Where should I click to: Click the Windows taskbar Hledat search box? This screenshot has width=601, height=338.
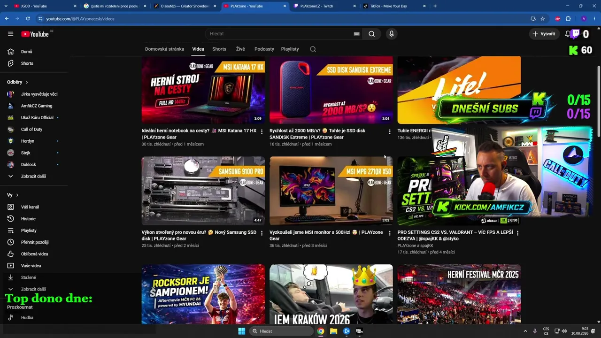coord(281,331)
